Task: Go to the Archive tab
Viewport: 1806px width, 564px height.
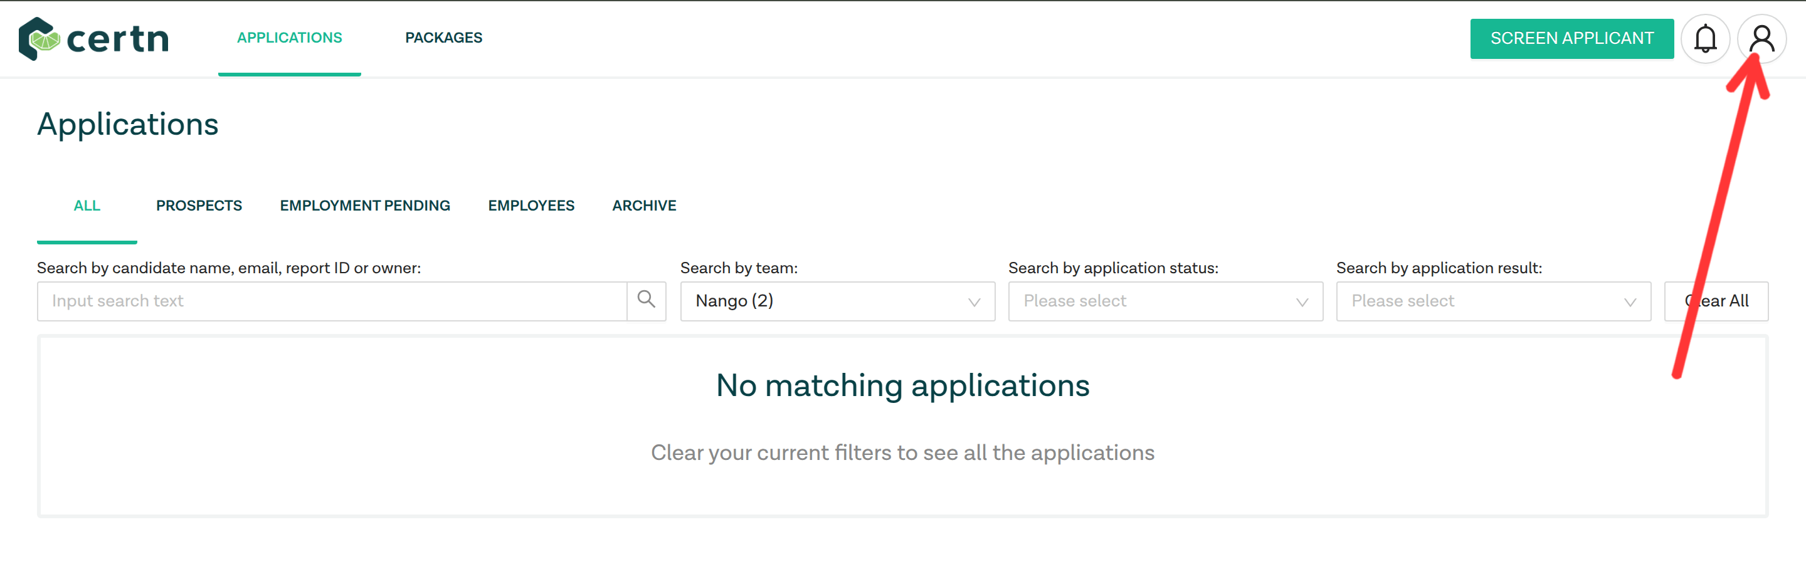Action: tap(643, 206)
